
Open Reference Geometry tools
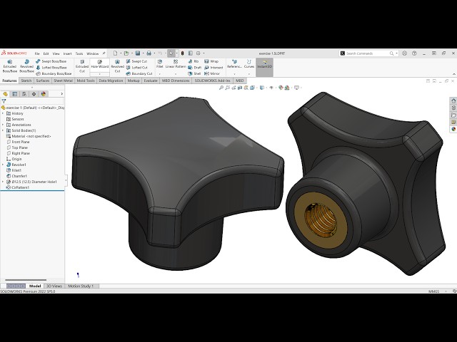[234, 64]
